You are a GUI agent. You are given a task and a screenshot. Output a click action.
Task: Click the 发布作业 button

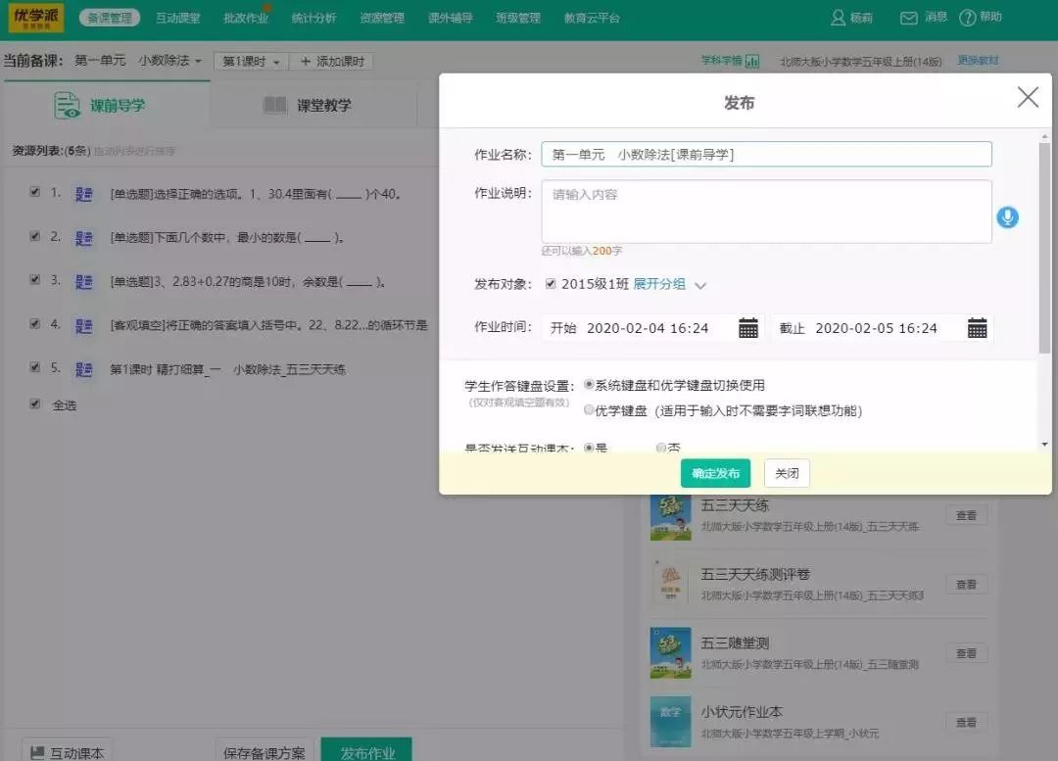point(367,751)
